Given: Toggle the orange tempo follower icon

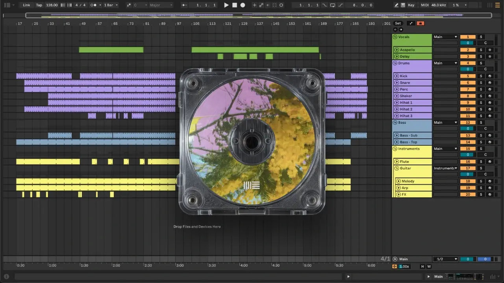Looking at the screenshot, I should pyautogui.click(x=395, y=266).
